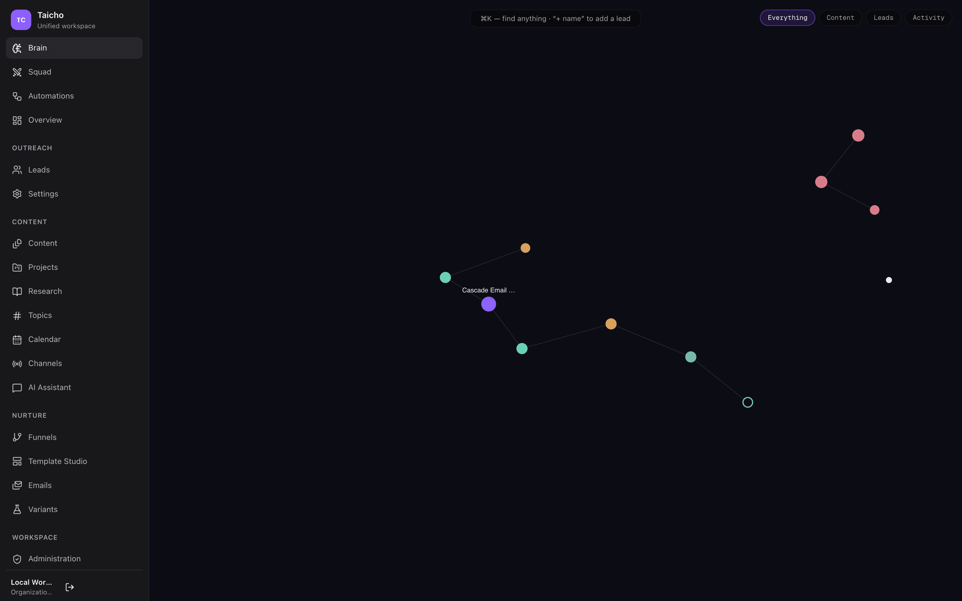Select the purple Cascade Email node
The image size is (962, 601).
tap(489, 304)
